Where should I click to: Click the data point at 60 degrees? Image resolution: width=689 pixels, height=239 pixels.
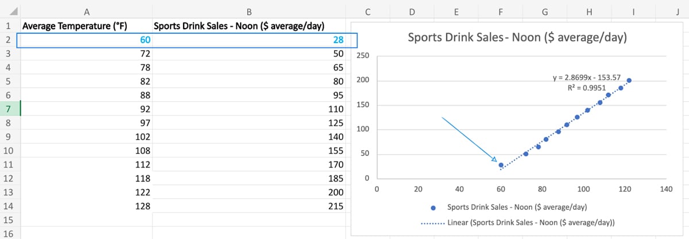coord(501,165)
